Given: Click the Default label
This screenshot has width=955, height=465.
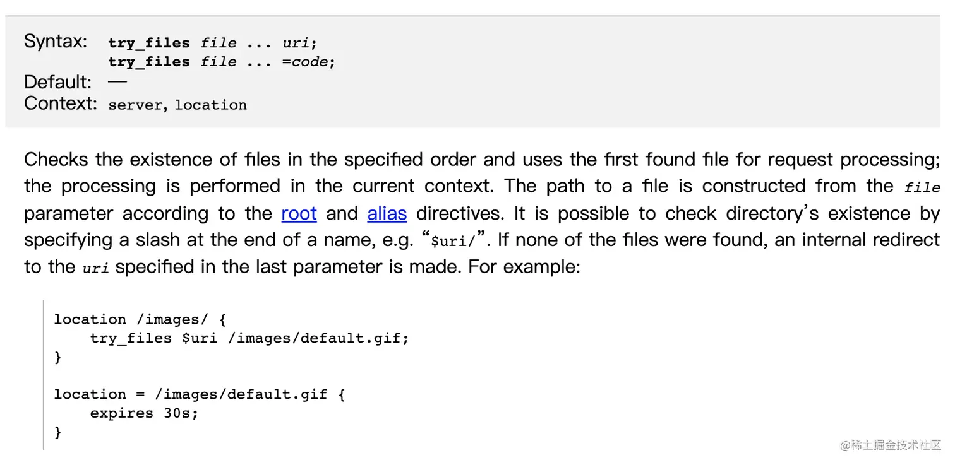Looking at the screenshot, I should click(57, 82).
